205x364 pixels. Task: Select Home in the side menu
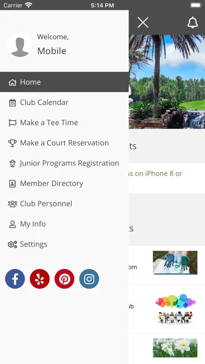[x=64, y=82]
